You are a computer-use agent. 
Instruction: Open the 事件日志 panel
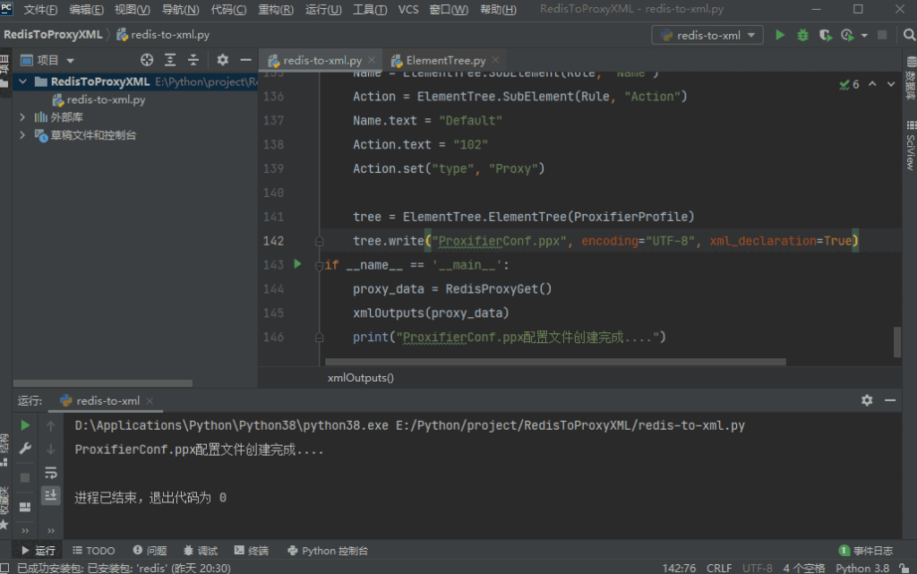[866, 551]
